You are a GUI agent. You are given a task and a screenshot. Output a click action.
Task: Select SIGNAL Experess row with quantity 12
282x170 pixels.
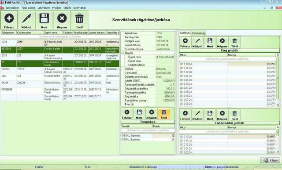click(148, 136)
